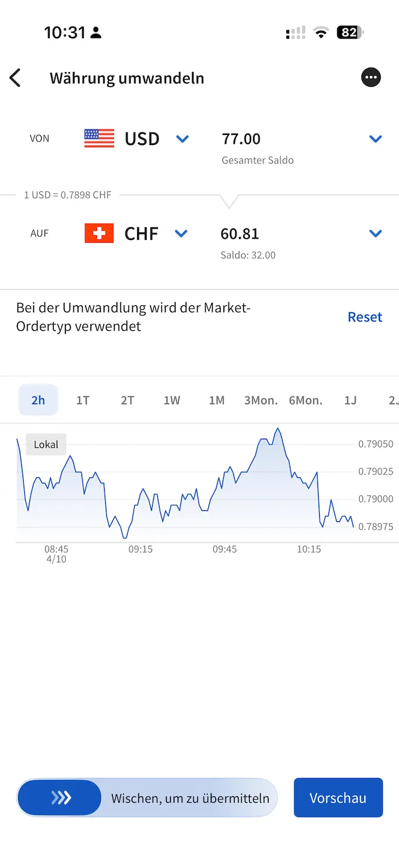399x867 pixels.
Task: Select the 2h chart timeframe
Action: [38, 399]
